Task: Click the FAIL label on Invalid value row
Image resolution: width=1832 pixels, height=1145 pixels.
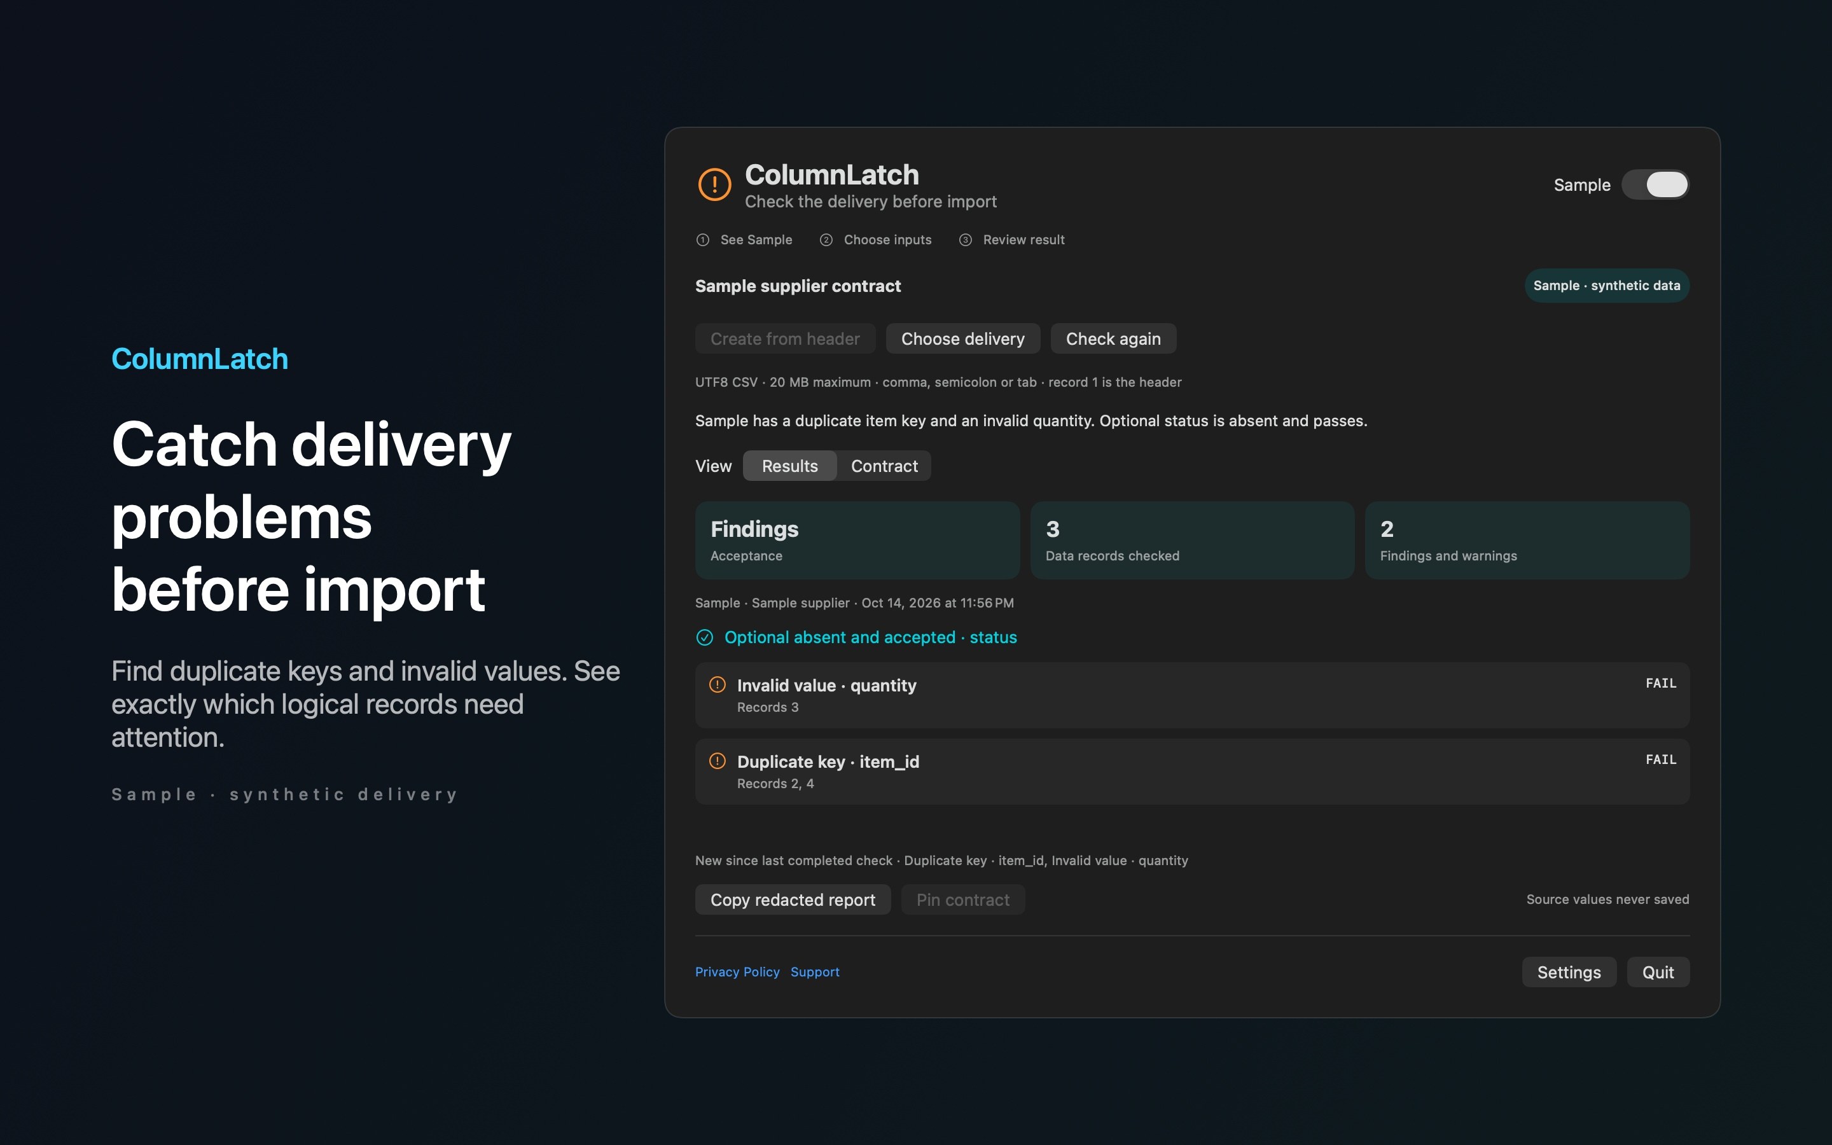Action: tap(1661, 683)
